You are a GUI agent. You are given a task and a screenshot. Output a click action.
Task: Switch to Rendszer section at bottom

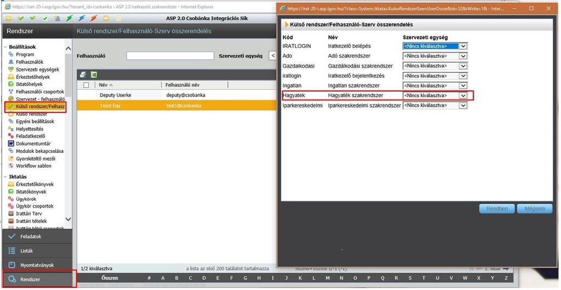click(x=37, y=279)
